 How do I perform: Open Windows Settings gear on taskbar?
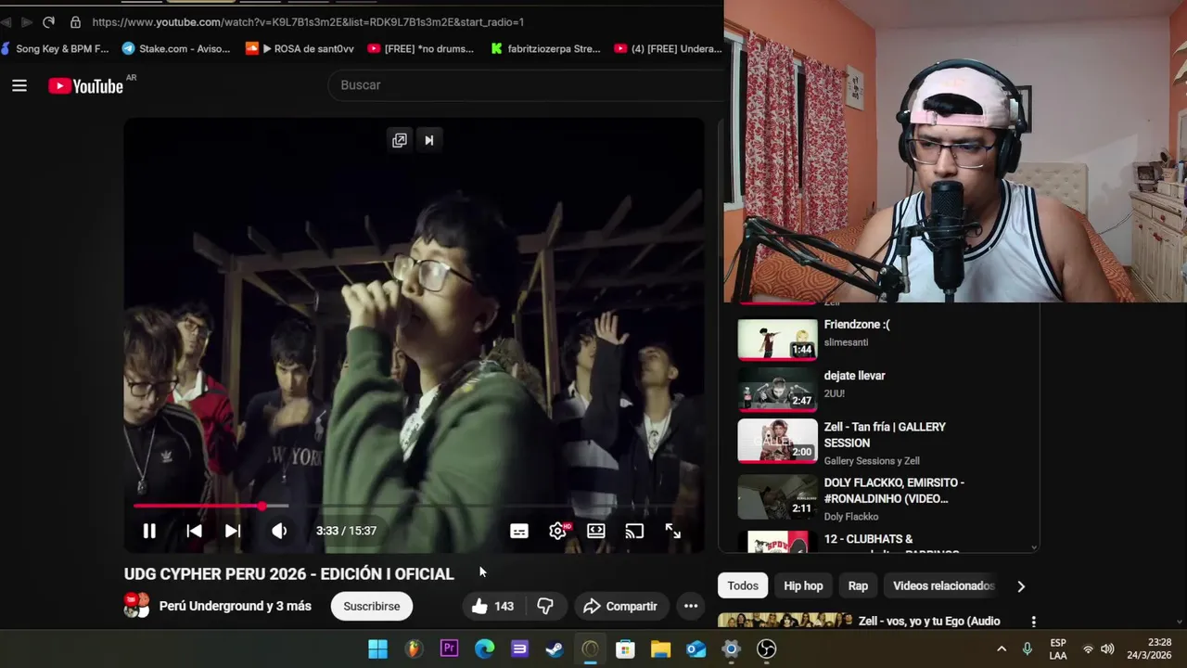pyautogui.click(x=731, y=649)
